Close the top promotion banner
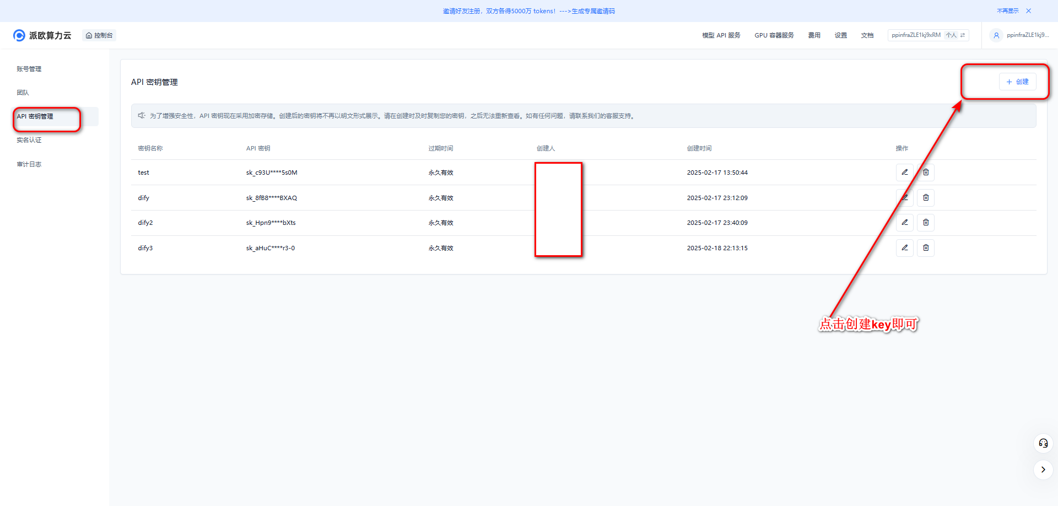Screen dimensions: 1058x506 point(1028,11)
